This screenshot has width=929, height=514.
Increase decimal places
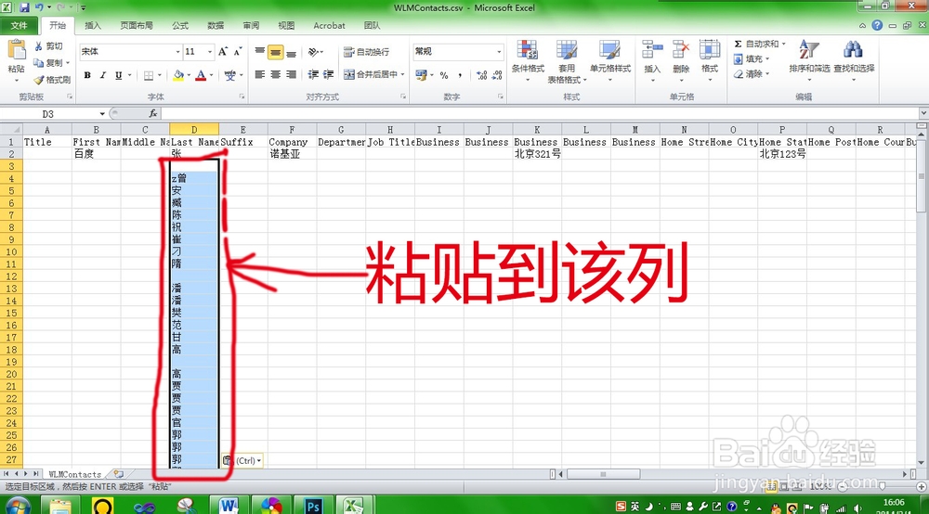point(481,75)
